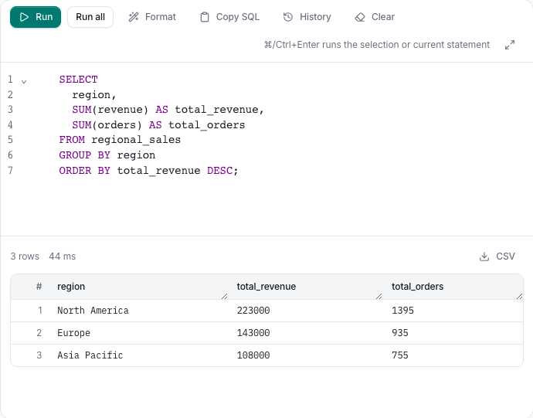Screen dimensions: 533x418
Task: Click the 223000 revenue value
Action: point(253,311)
